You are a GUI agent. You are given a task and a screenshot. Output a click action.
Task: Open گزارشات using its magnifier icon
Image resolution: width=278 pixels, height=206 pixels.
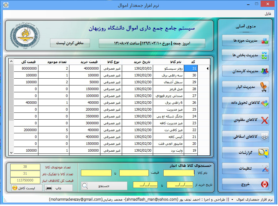pyautogui.click(x=264, y=153)
